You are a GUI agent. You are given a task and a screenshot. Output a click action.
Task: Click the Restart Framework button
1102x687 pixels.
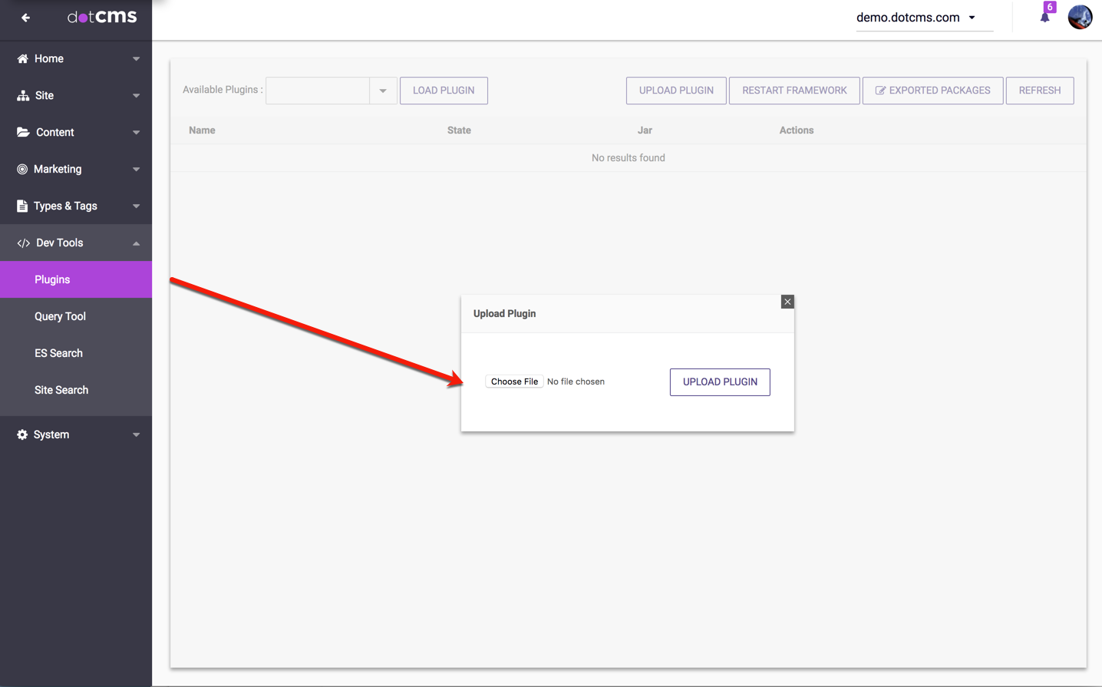794,91
